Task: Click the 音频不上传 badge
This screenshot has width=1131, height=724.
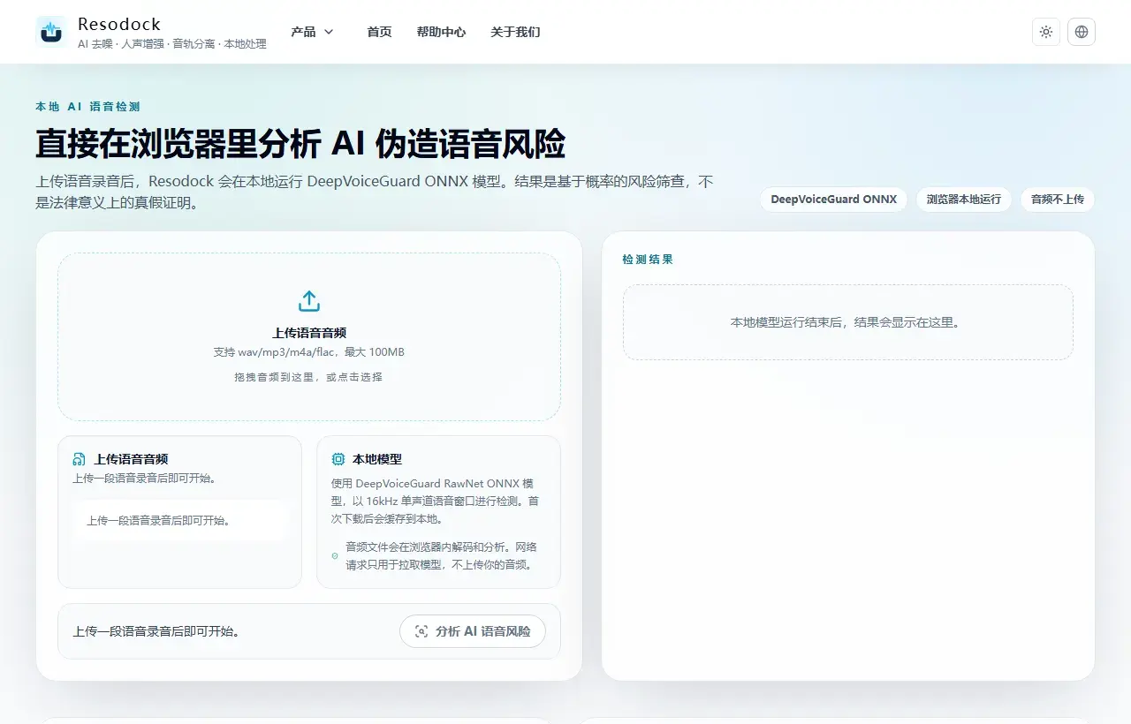Action: point(1058,200)
